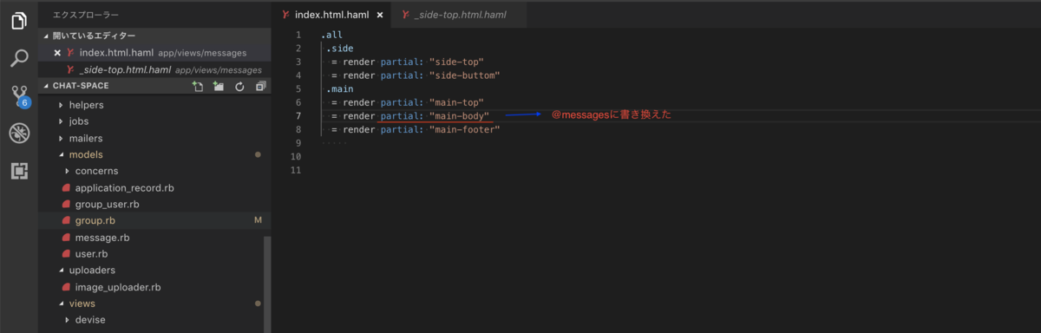Open Source Control view with 6 changes
Screen dimensions: 1041x333
tap(19, 96)
